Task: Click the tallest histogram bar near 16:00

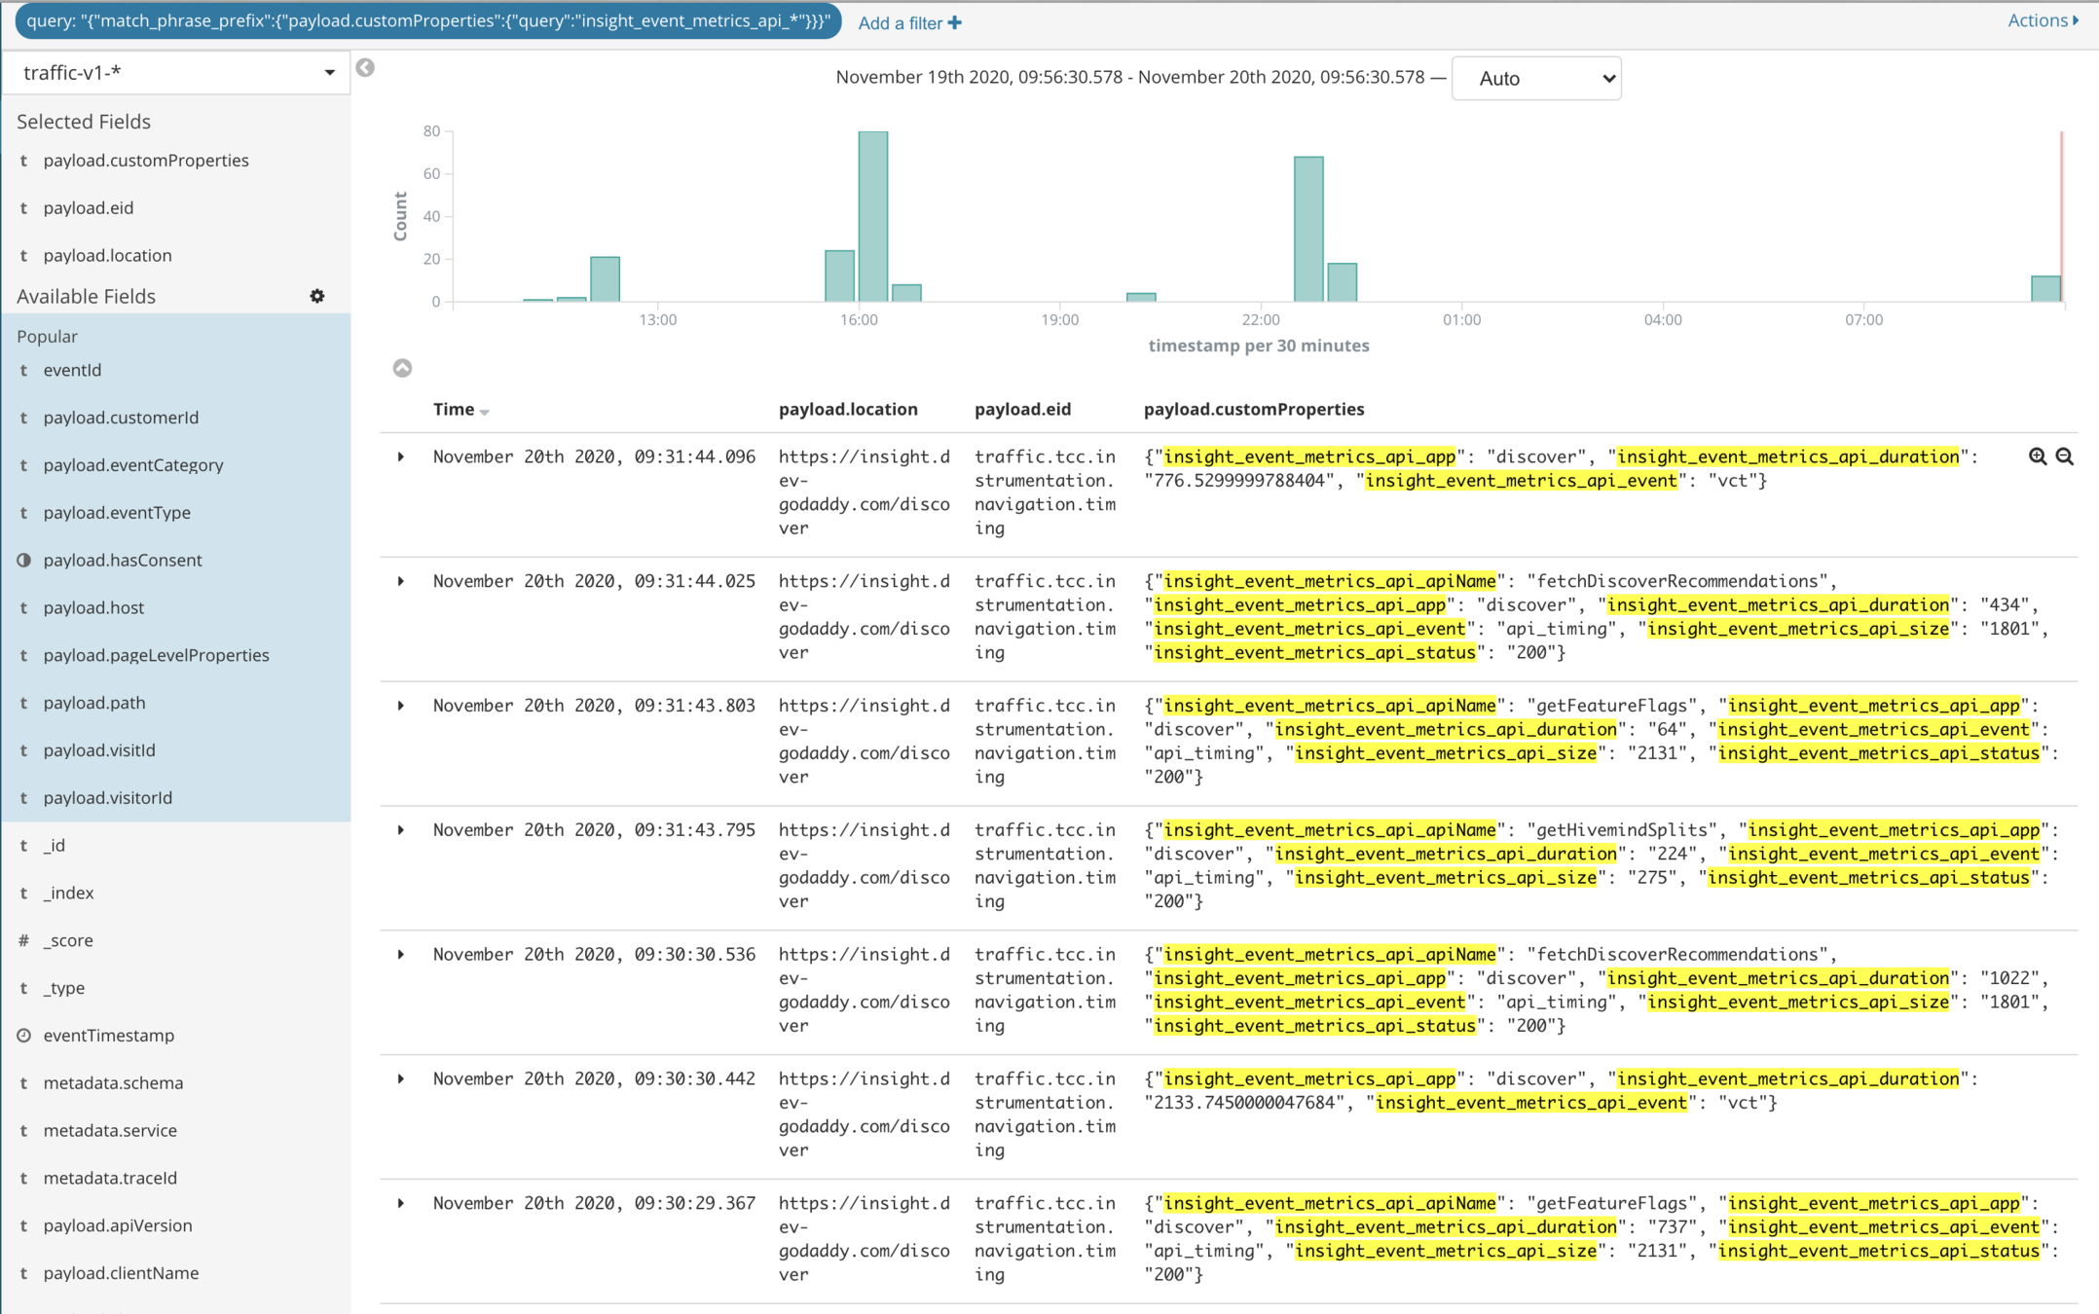Action: coord(872,216)
